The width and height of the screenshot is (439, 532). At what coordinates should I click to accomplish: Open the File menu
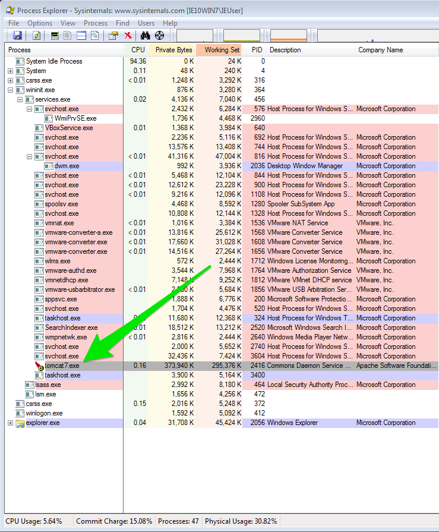tap(14, 23)
